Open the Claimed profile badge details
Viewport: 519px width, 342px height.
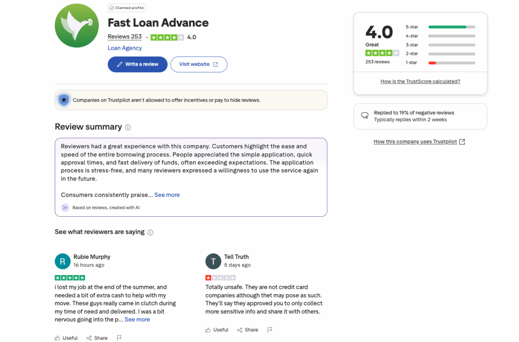click(x=126, y=7)
